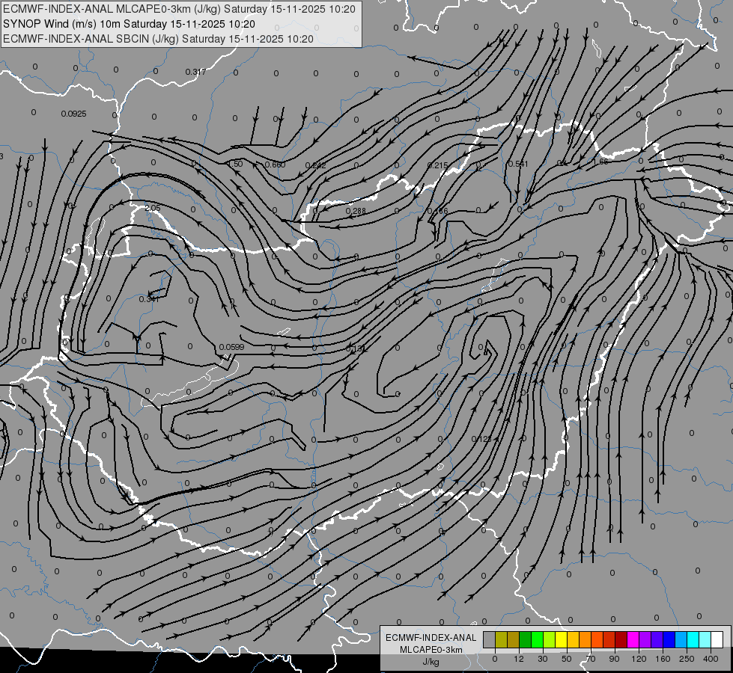Click the sky-blue legend swatch before 250
This screenshot has width=733, height=673.
[681, 640]
